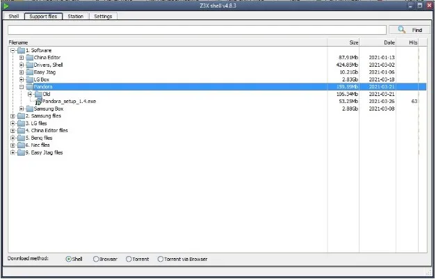This screenshot has height=279, width=436.
Task: Expand the 9. Easy Jtag files node
Action: pos(13,152)
